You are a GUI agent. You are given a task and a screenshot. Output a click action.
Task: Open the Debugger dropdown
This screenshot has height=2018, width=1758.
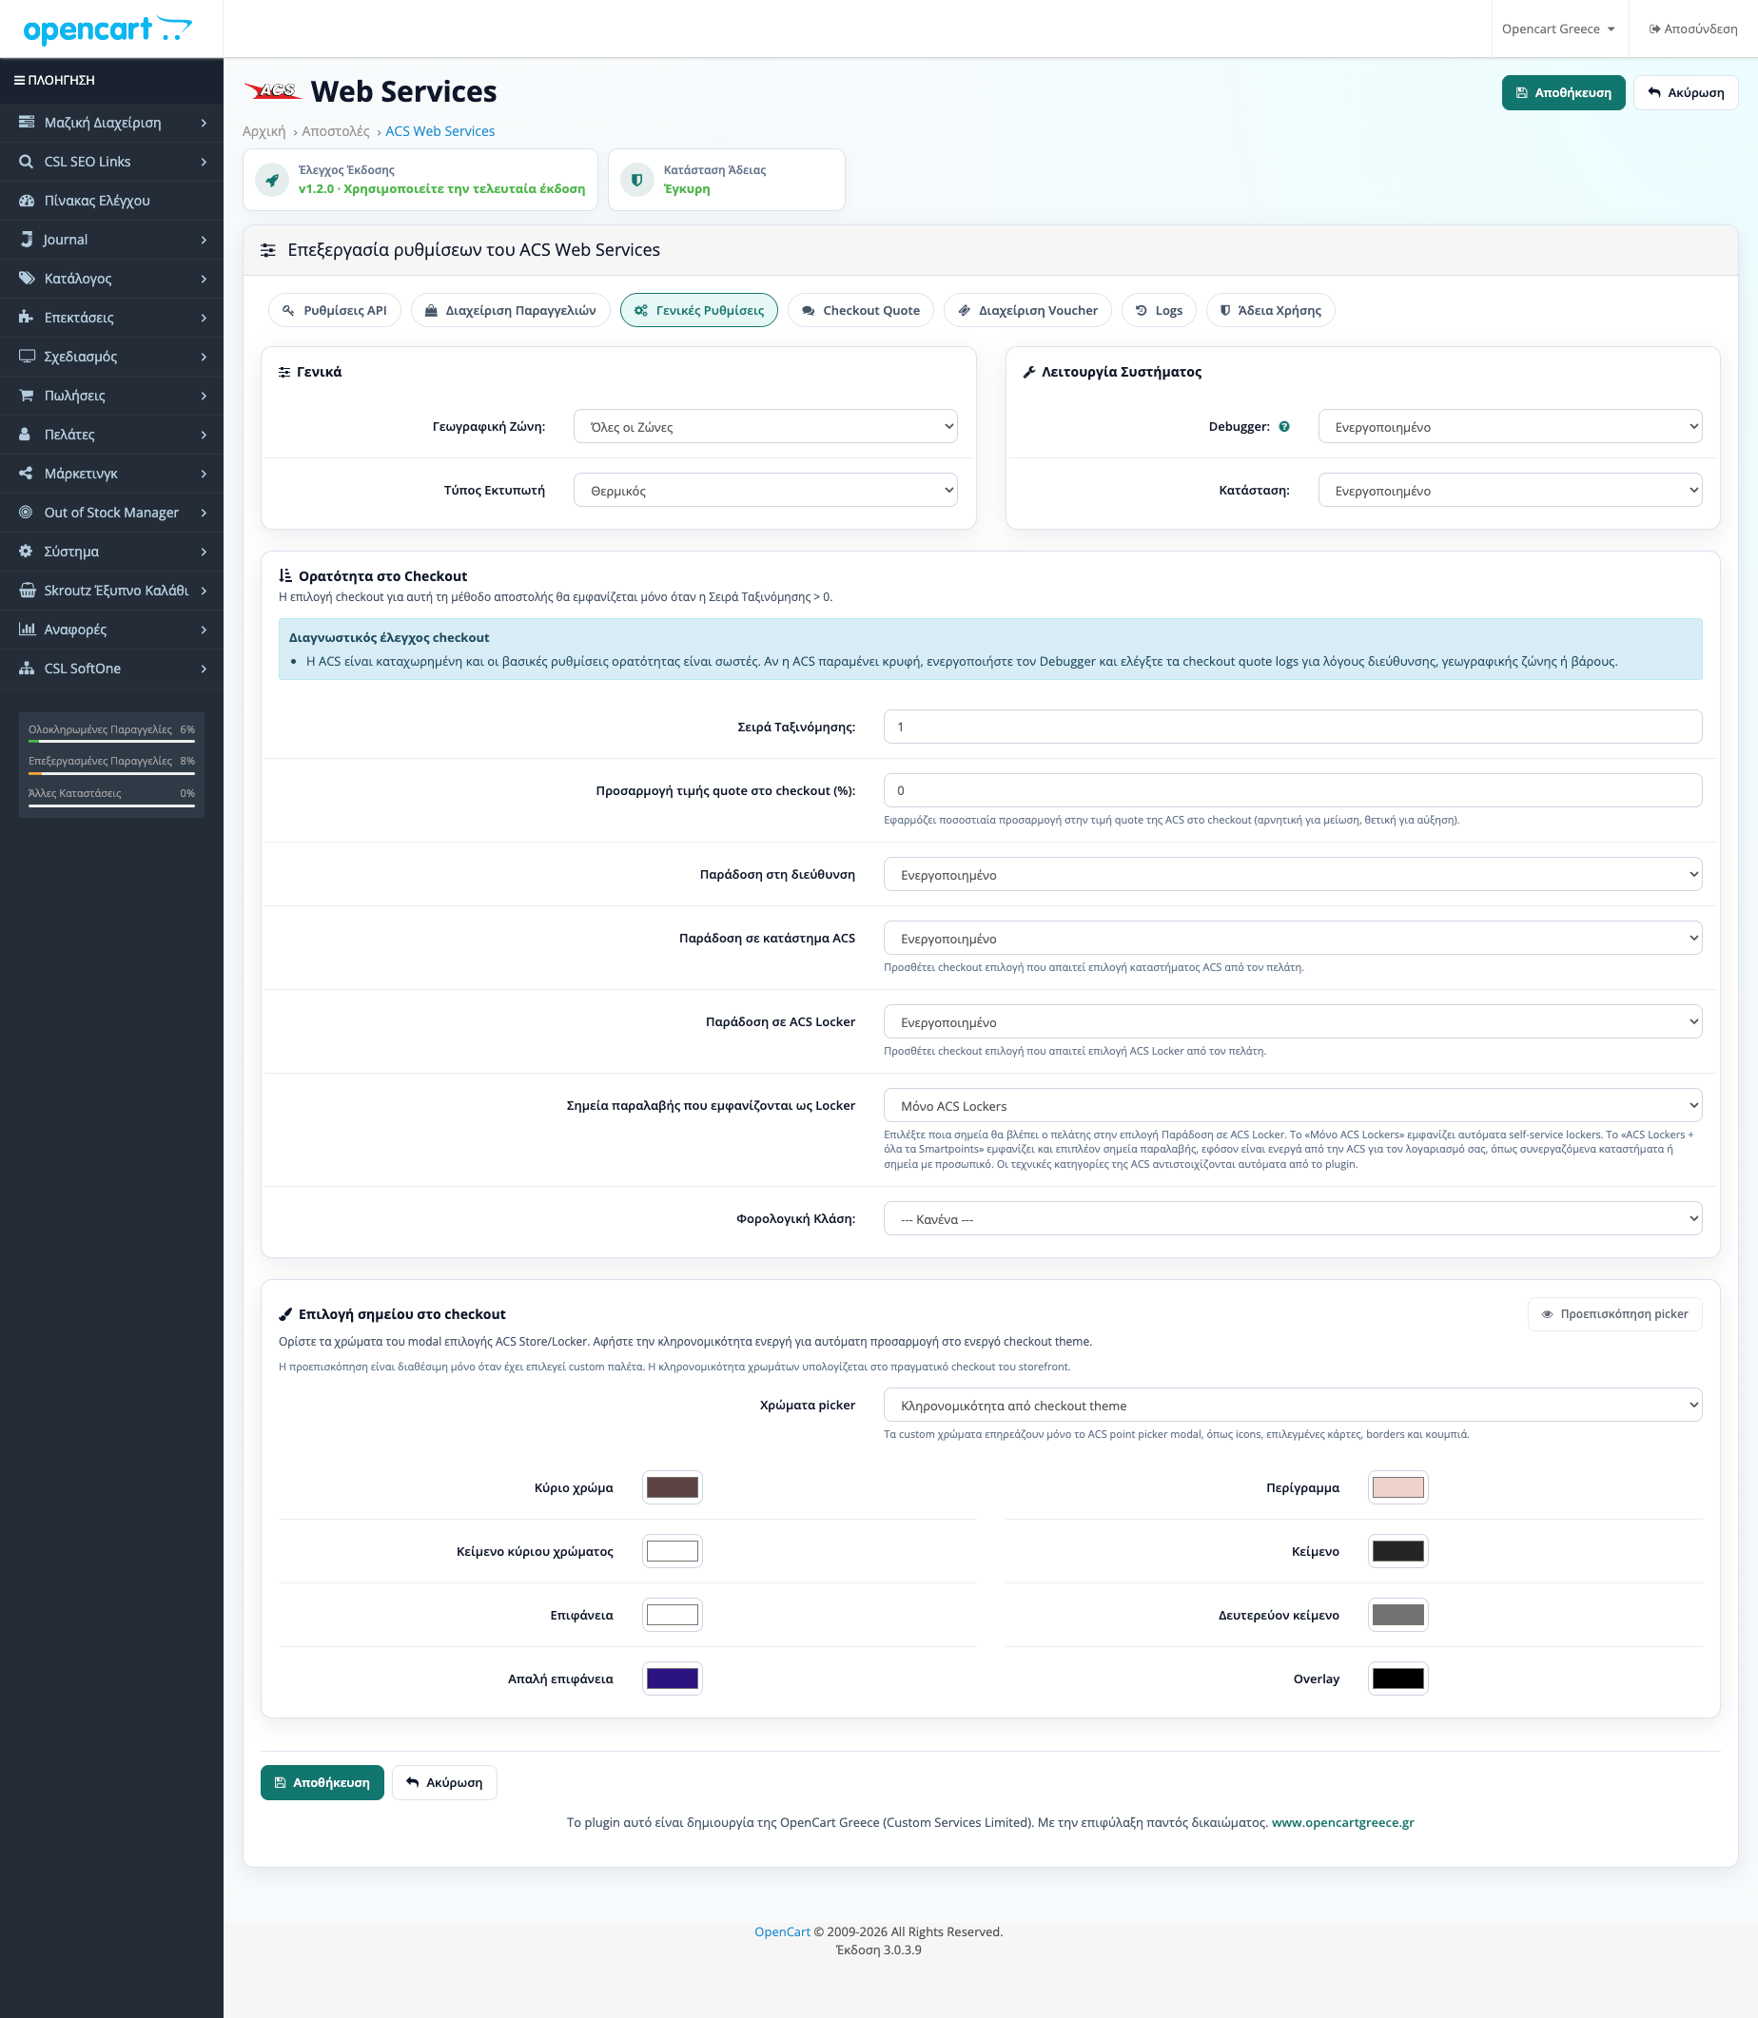(x=1510, y=427)
